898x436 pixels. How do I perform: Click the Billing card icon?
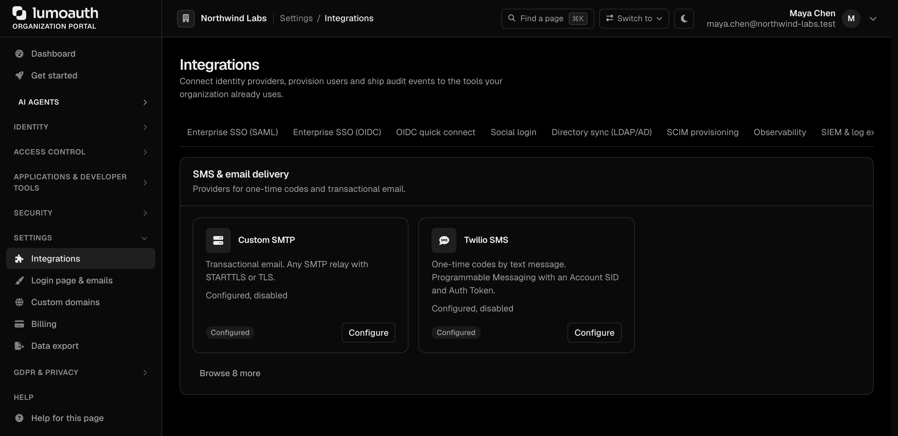click(x=19, y=324)
